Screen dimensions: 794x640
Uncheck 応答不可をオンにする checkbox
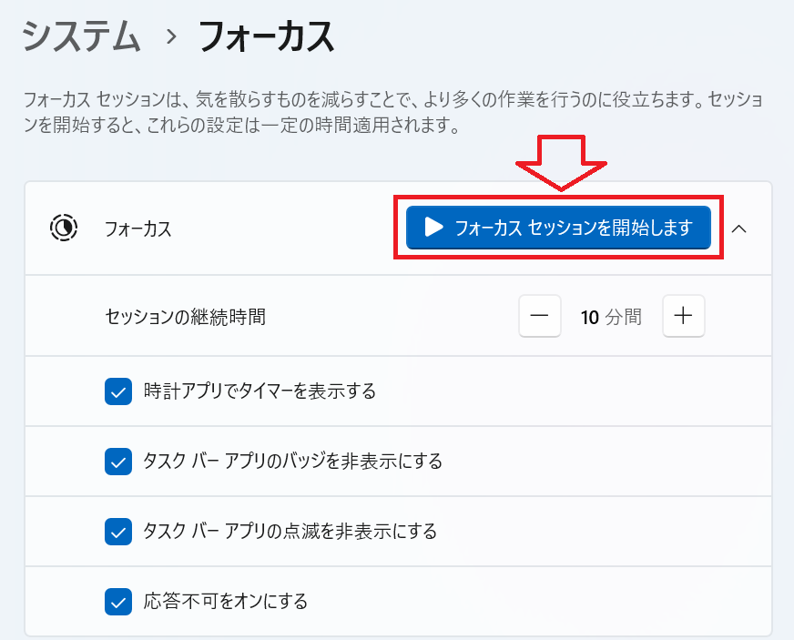point(118,602)
